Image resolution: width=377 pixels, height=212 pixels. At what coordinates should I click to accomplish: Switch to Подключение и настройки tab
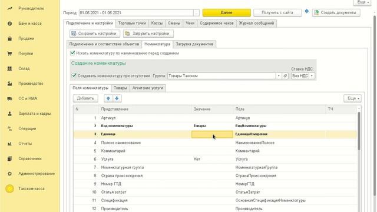point(90,24)
